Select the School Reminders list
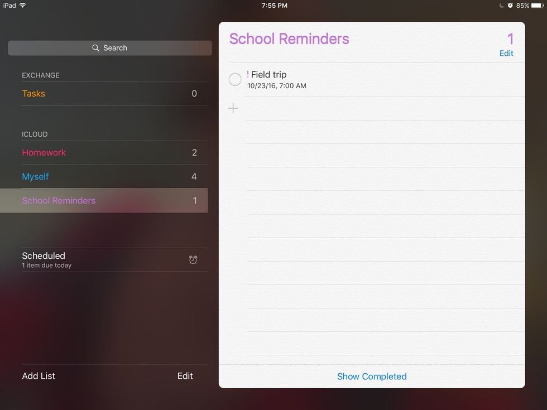The width and height of the screenshot is (547, 410). (104, 201)
